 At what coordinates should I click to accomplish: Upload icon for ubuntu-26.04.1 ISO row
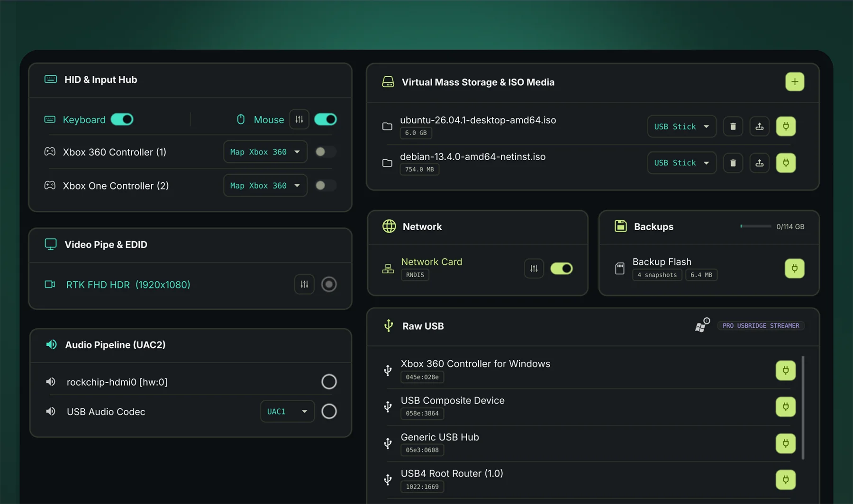point(760,126)
